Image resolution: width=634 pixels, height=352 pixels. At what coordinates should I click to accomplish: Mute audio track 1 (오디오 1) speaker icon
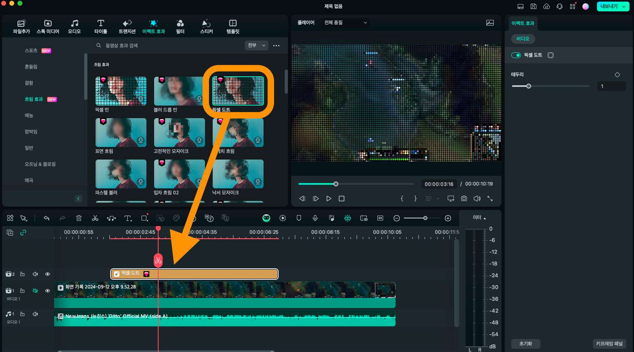tap(35, 314)
